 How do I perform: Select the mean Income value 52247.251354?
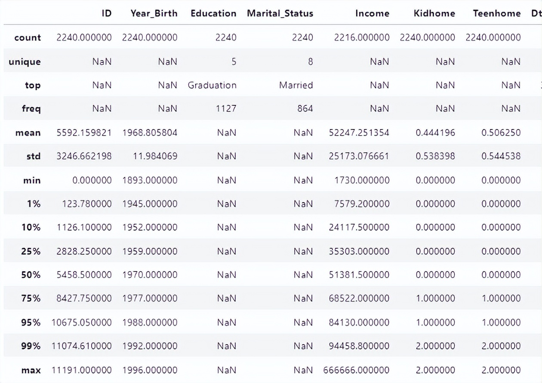[x=359, y=133]
